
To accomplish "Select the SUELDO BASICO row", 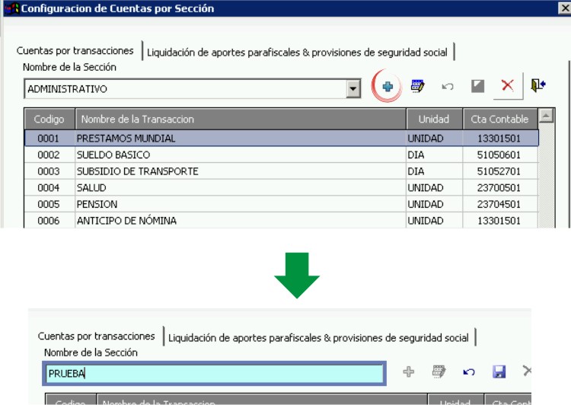I will [x=281, y=155].
